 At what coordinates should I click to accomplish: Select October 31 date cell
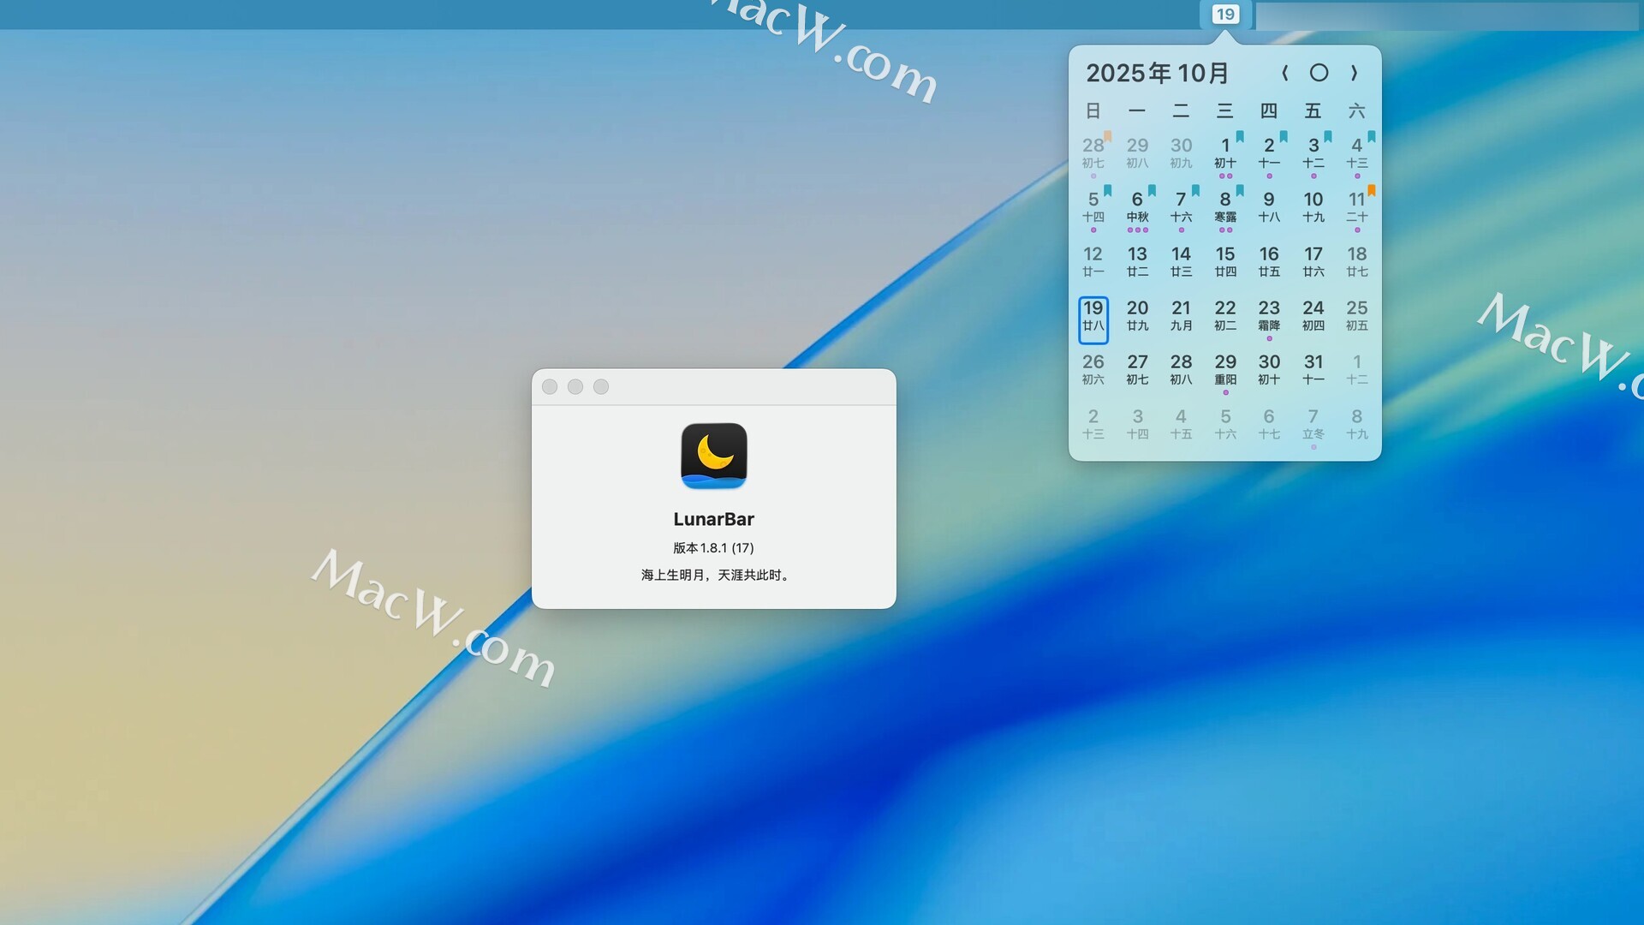[1313, 370]
